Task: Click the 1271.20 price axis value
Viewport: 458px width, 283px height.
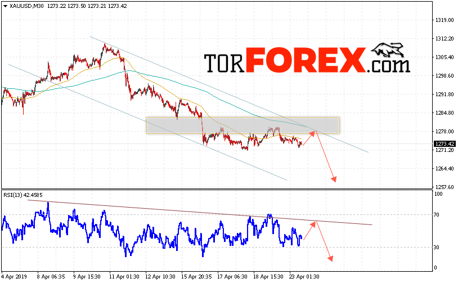Action: tap(444, 150)
